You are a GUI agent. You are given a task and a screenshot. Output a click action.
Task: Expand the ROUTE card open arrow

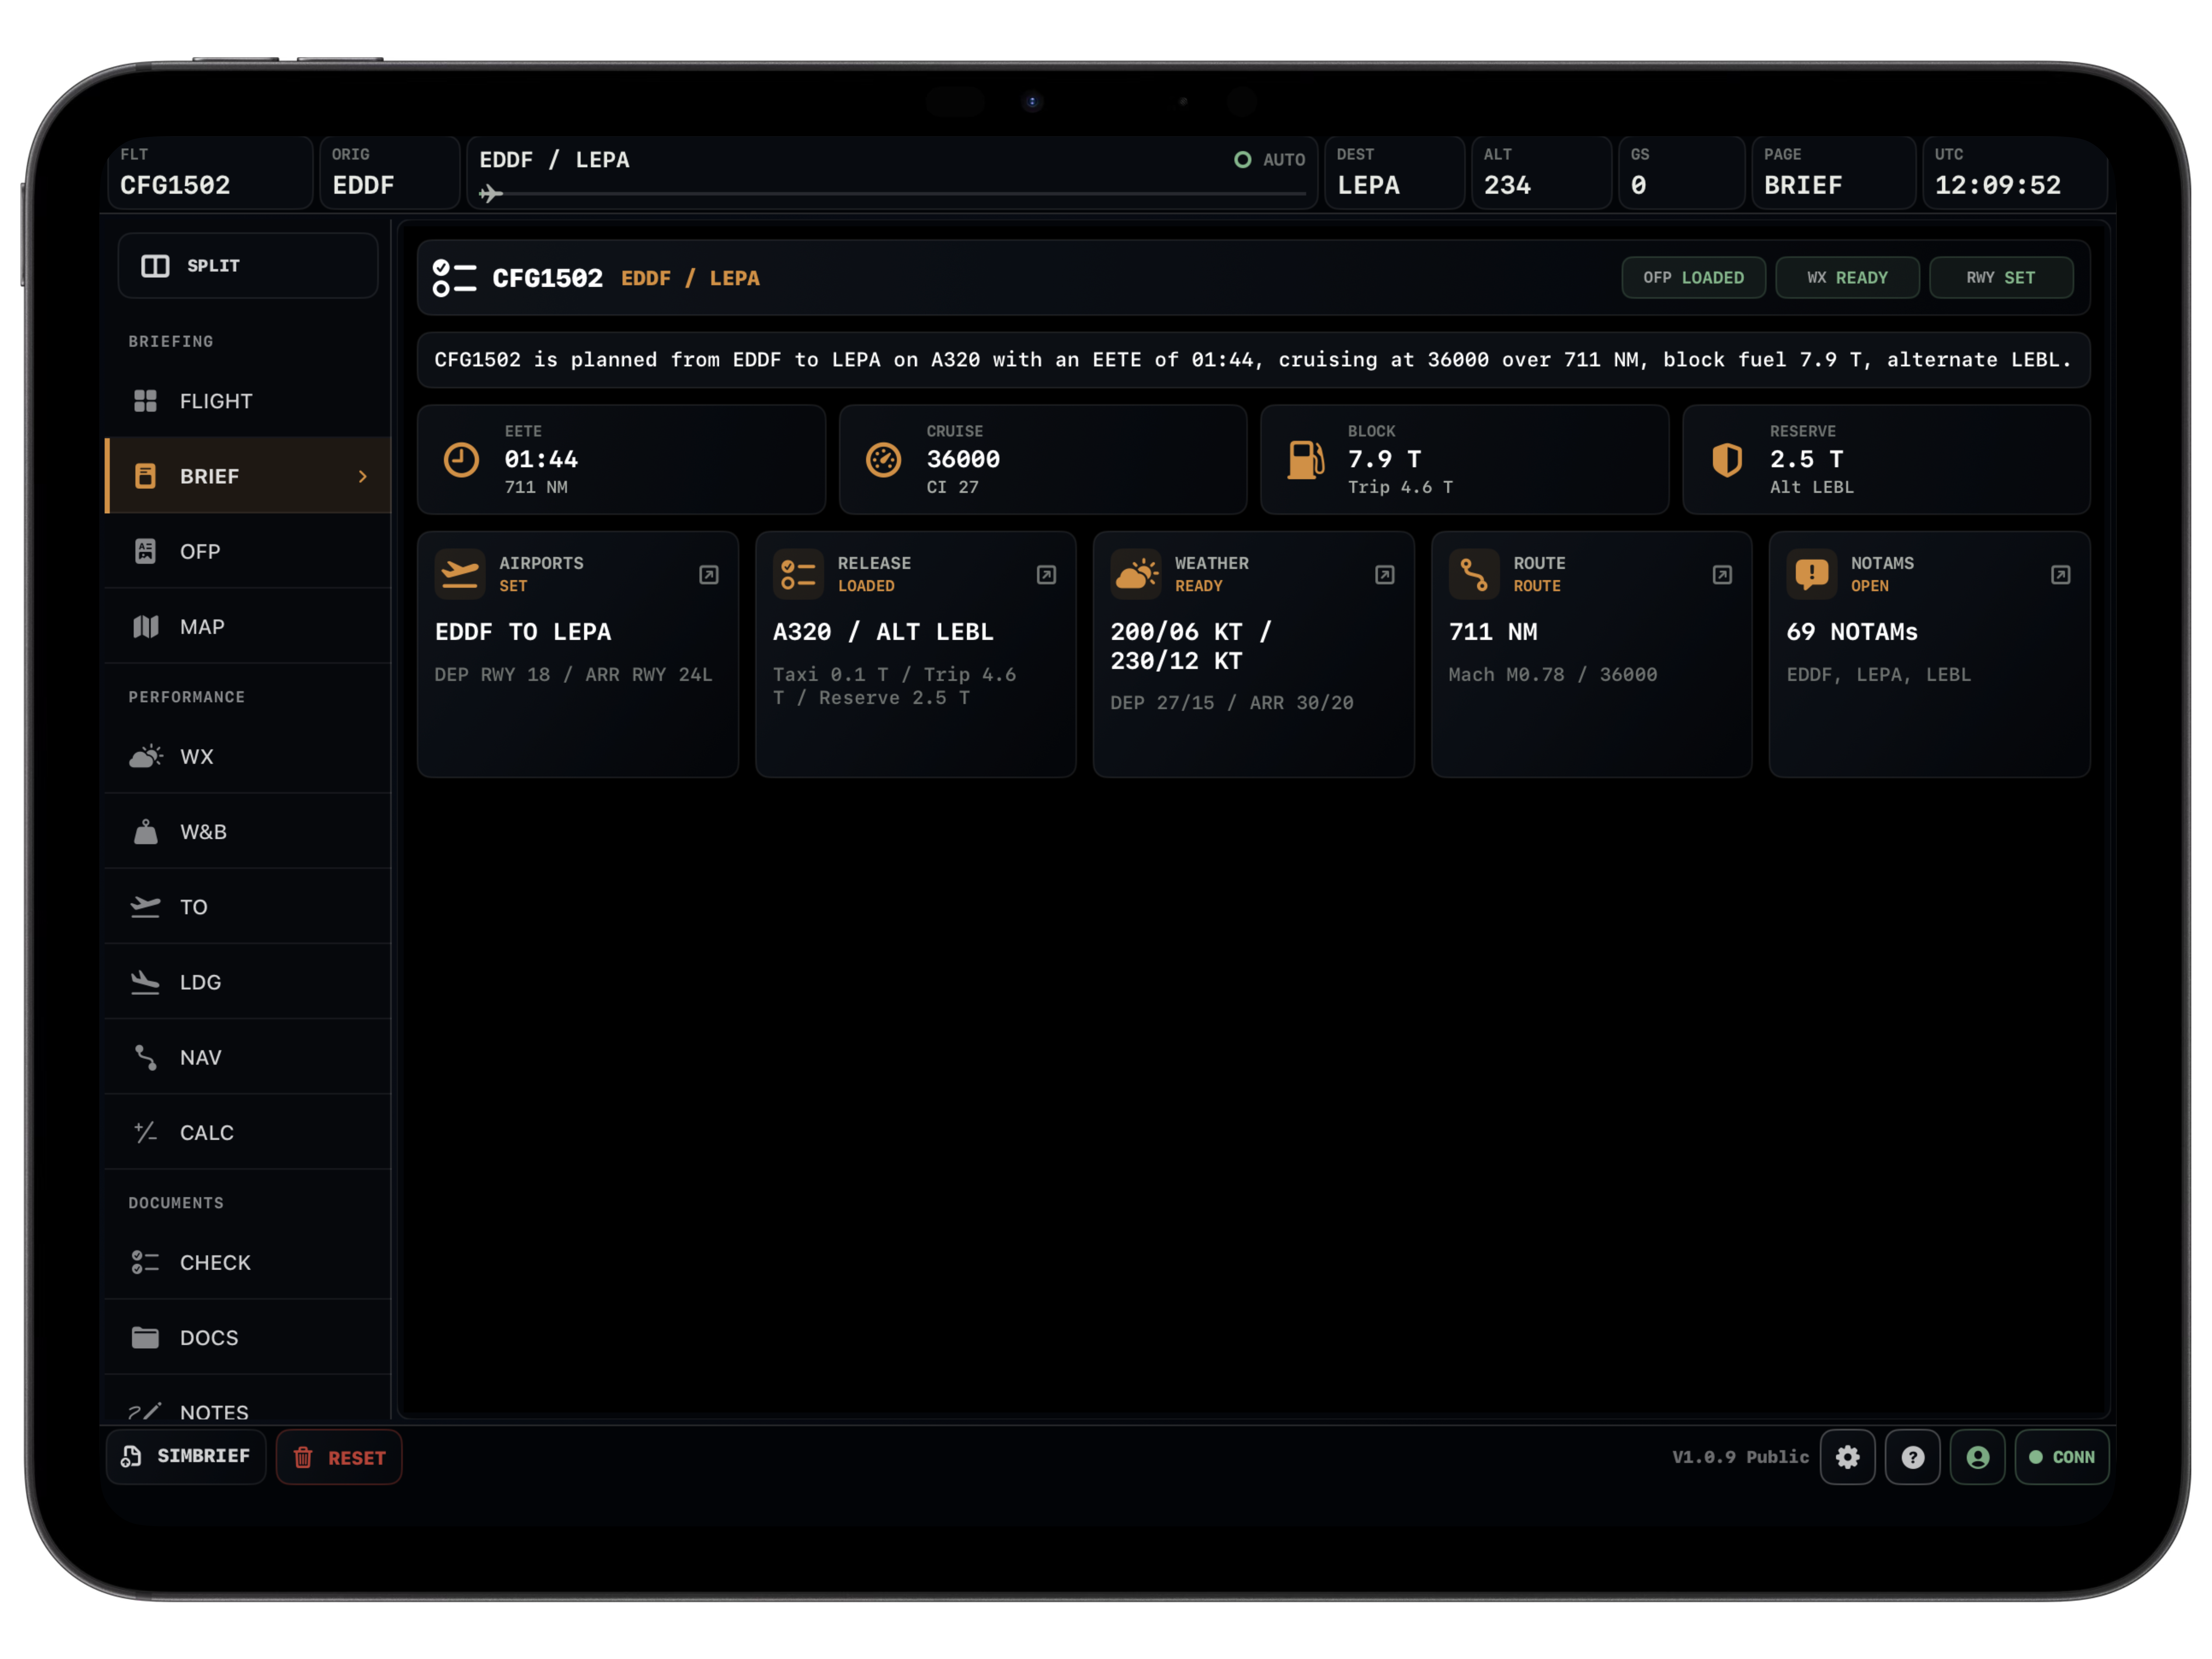tap(1722, 575)
